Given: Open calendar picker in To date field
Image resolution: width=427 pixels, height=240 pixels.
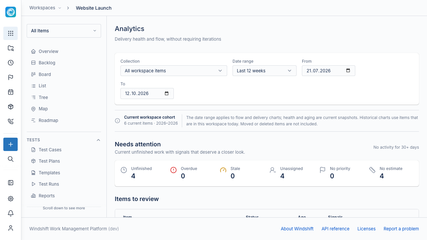Looking at the screenshot, I should [167, 93].
